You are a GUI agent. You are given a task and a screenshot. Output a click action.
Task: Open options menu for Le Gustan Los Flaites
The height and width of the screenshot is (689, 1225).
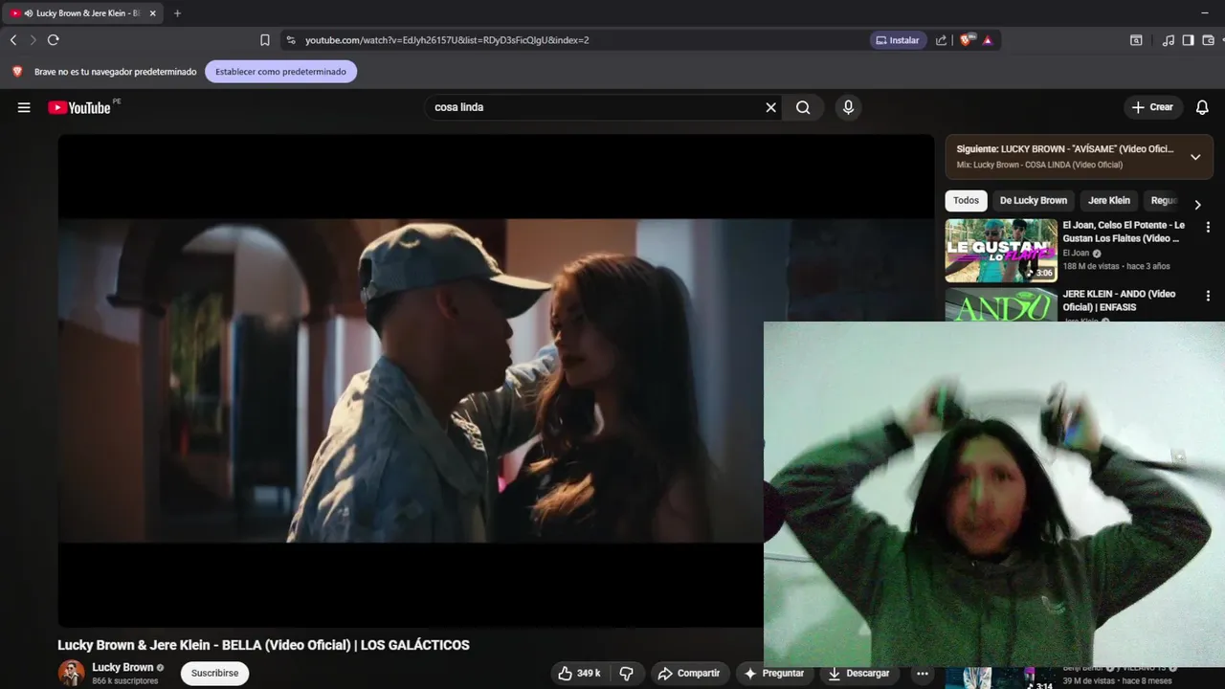(1208, 228)
